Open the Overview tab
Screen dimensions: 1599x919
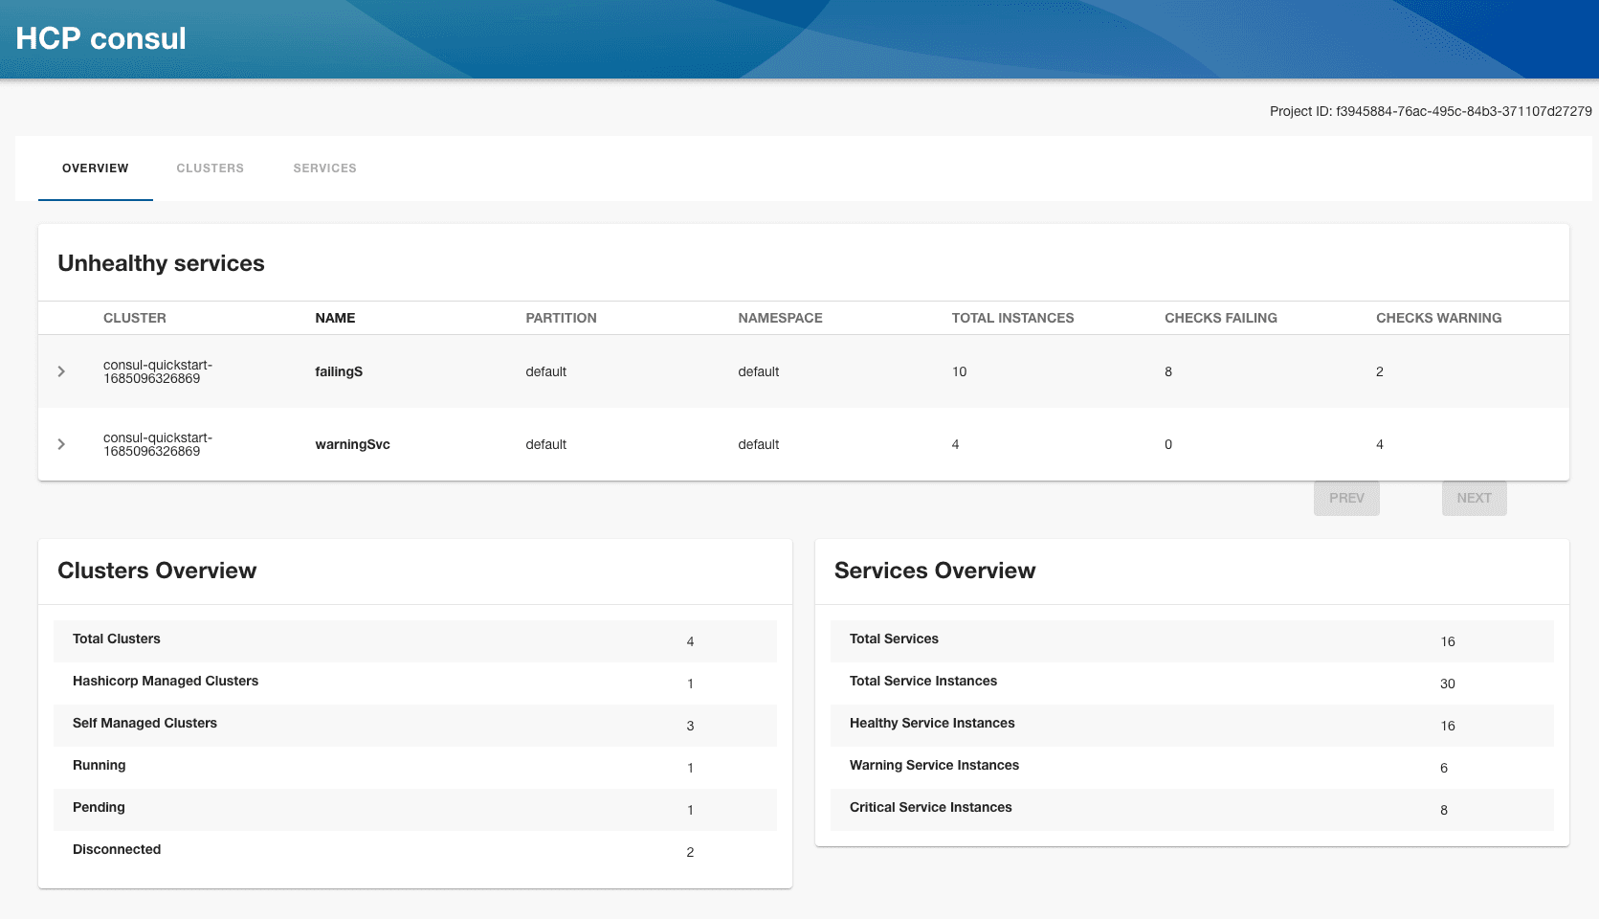[96, 168]
